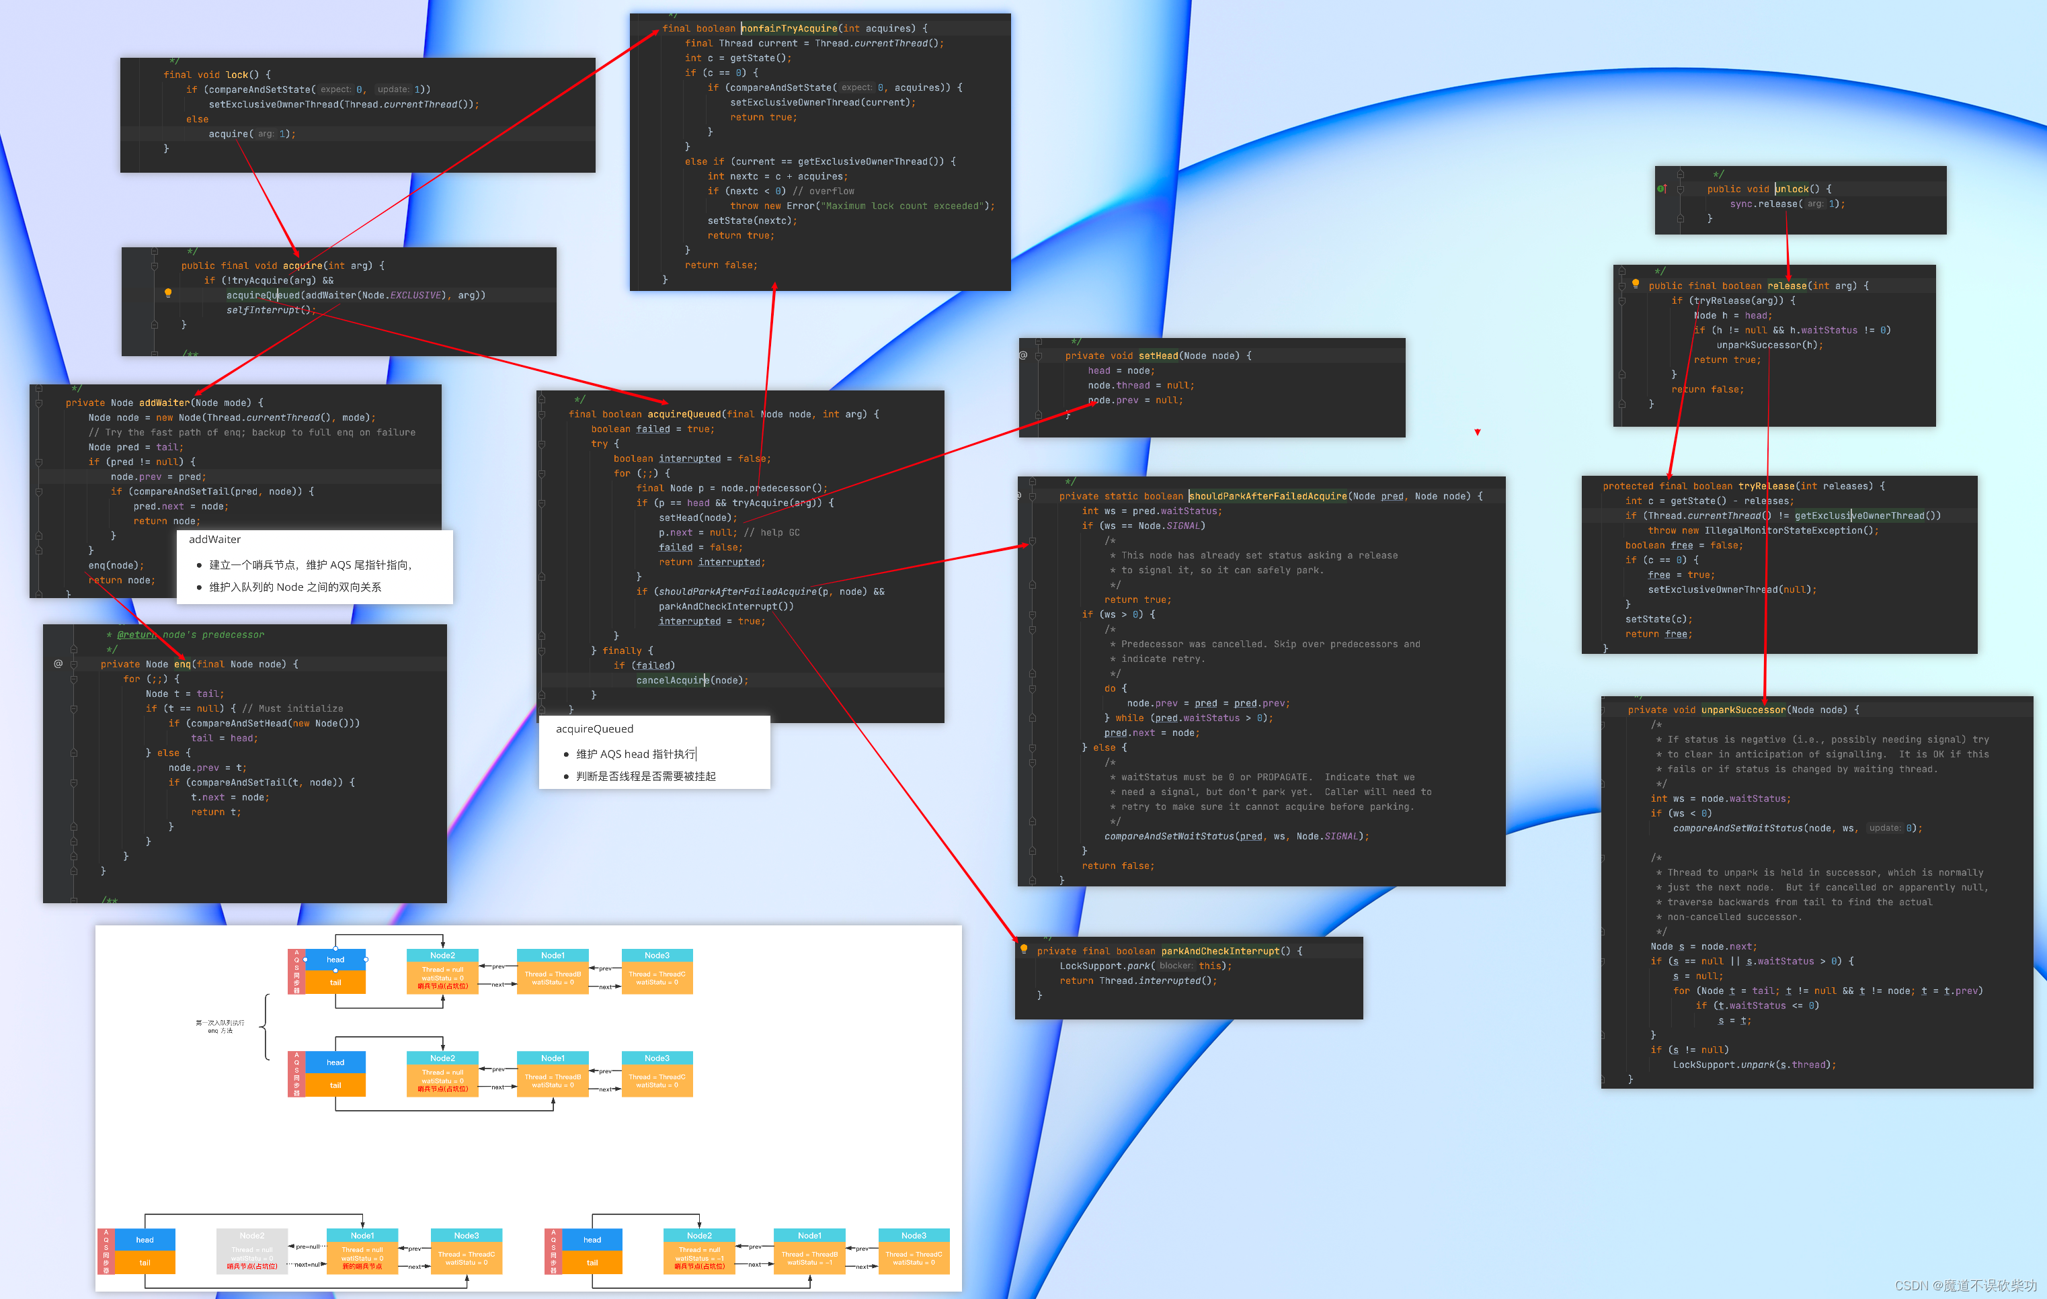Viewport: 2047px width, 1299px height.
Task: Click the nonfairTryAcquire method name
Action: click(x=789, y=28)
